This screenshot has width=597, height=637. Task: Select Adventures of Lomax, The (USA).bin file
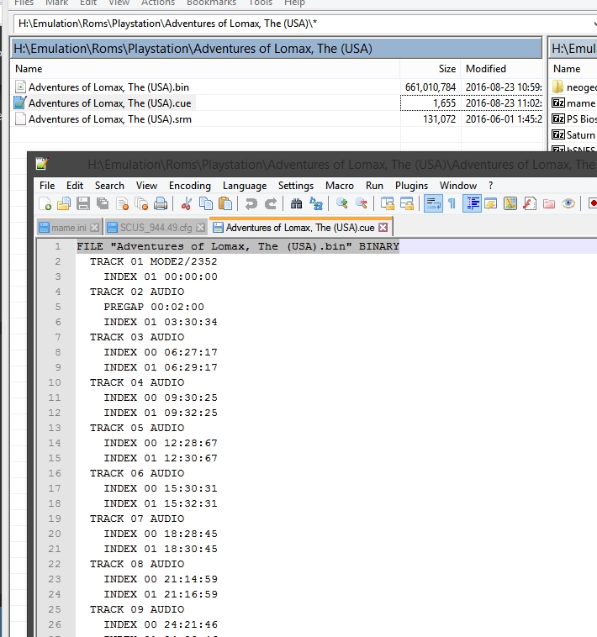108,87
